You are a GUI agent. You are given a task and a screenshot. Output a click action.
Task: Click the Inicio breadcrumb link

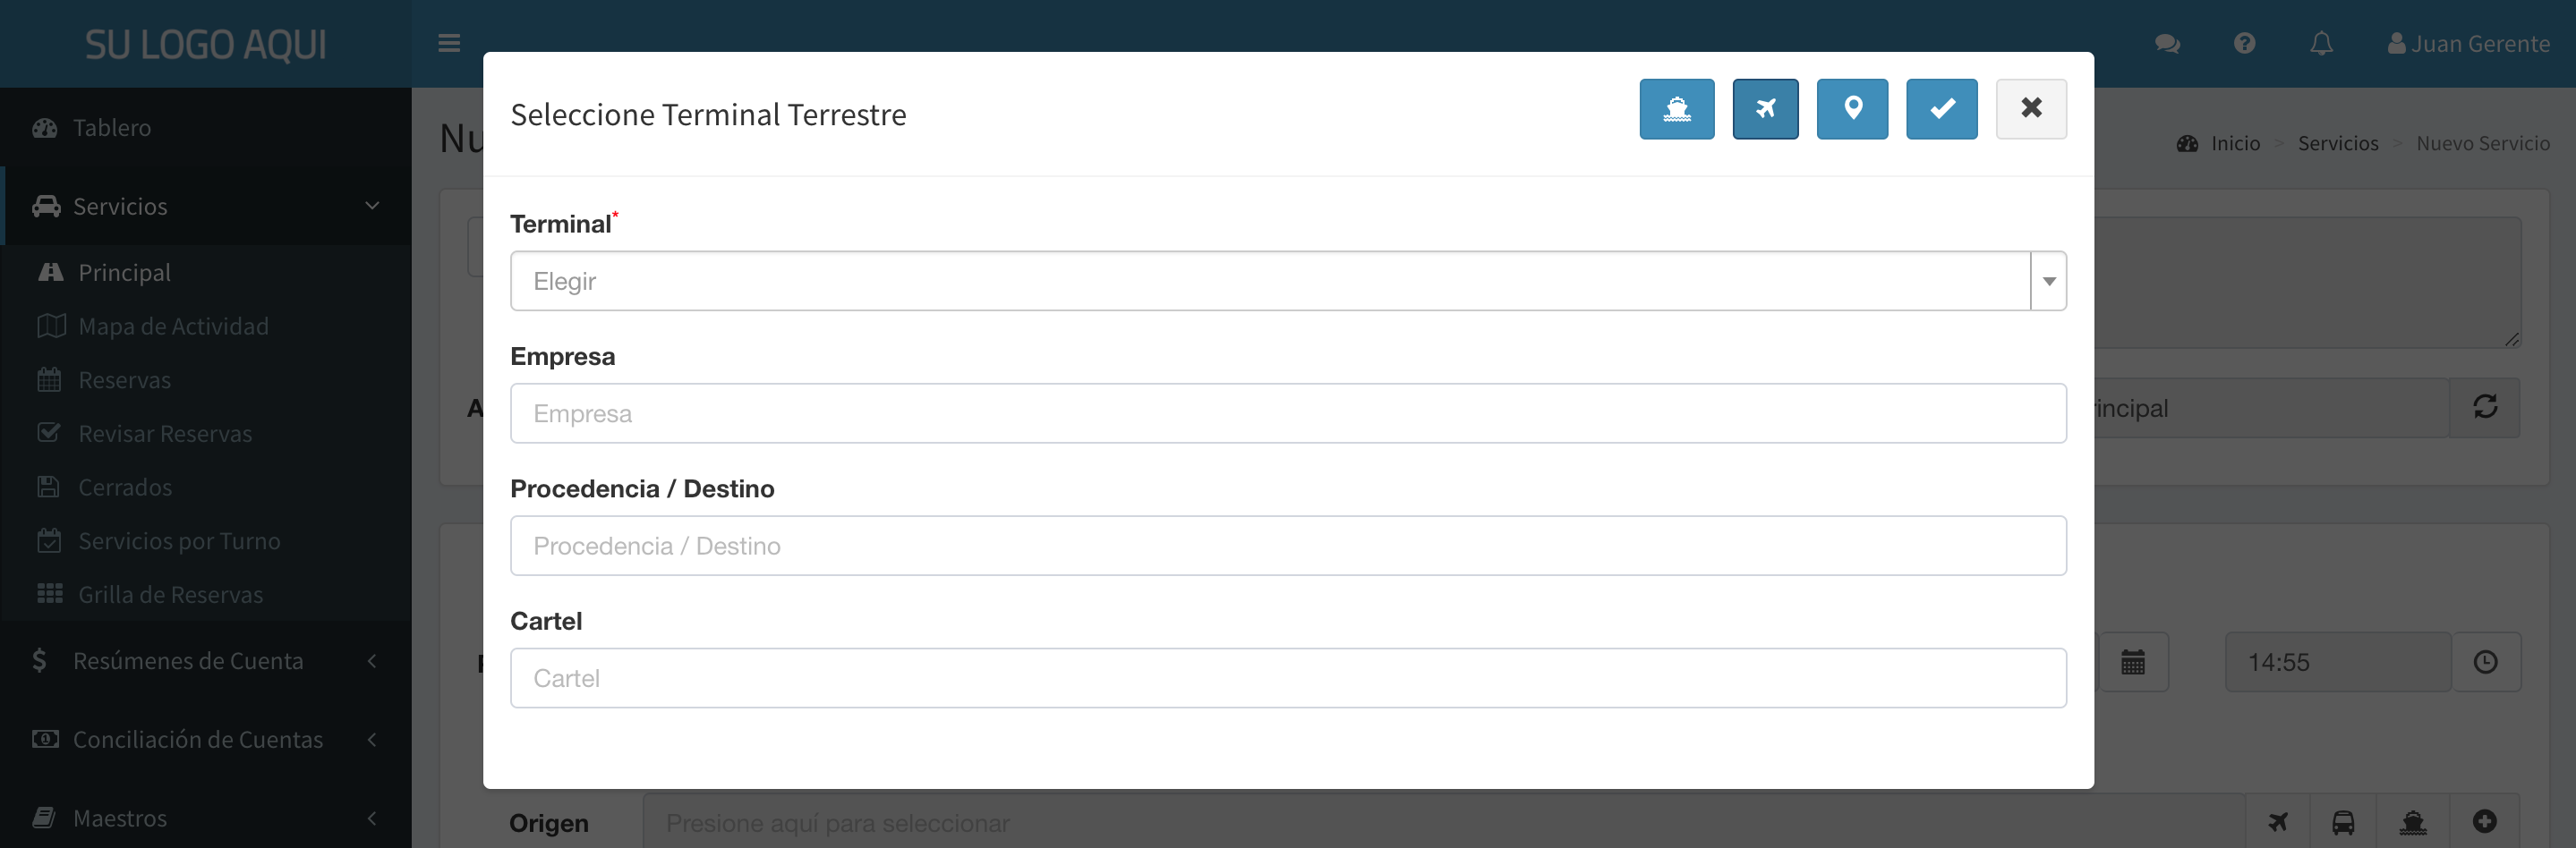[2234, 144]
